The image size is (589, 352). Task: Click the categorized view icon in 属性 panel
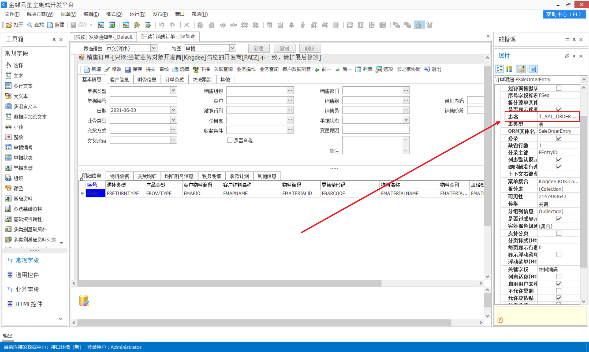[499, 69]
